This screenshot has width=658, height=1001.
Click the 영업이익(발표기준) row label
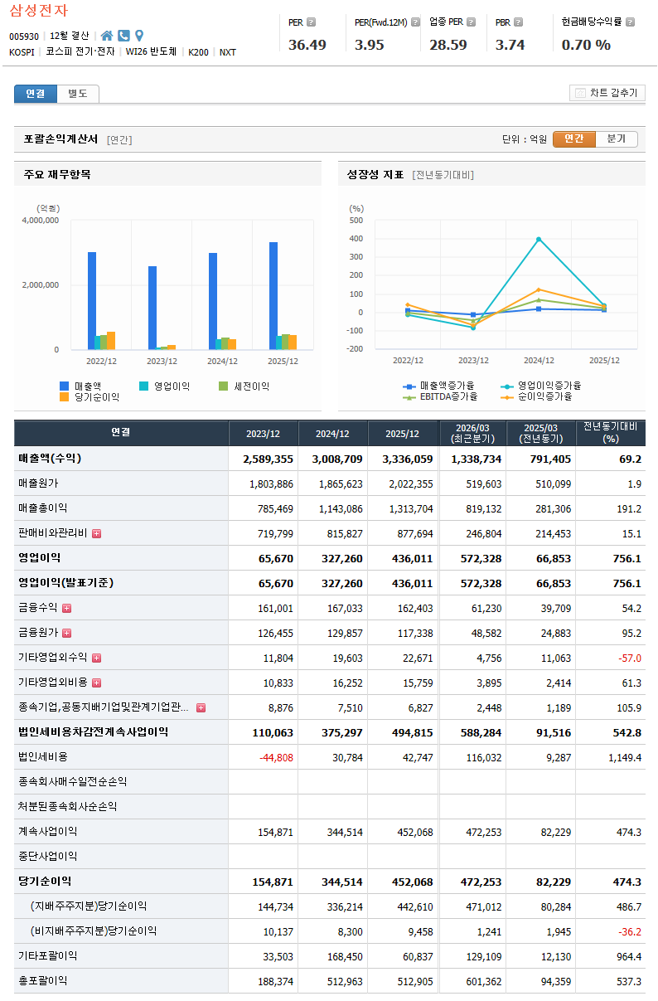point(66,583)
